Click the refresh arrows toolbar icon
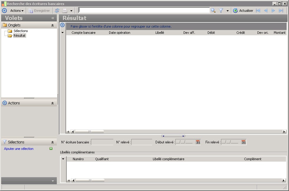The width and height of the screenshot is (289, 191). tap(57, 11)
